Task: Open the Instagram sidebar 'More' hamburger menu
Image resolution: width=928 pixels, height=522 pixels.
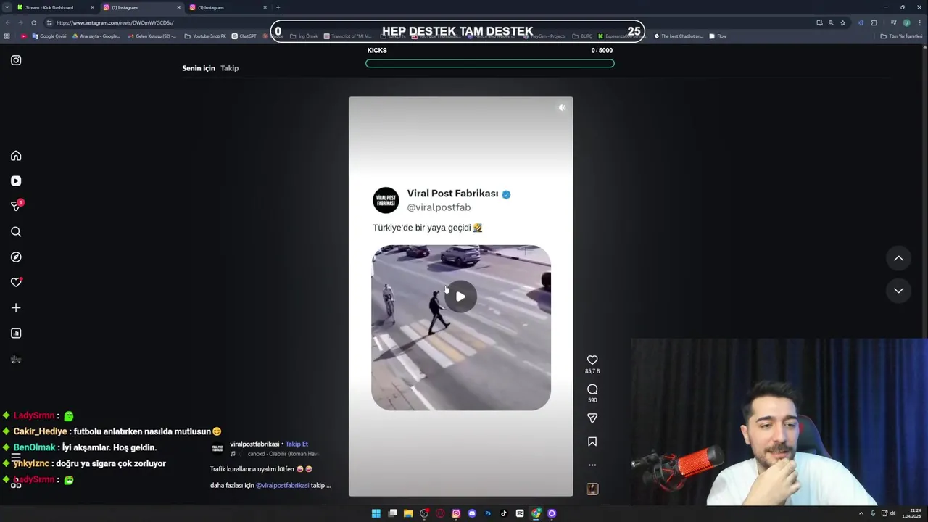Action: tap(16, 458)
